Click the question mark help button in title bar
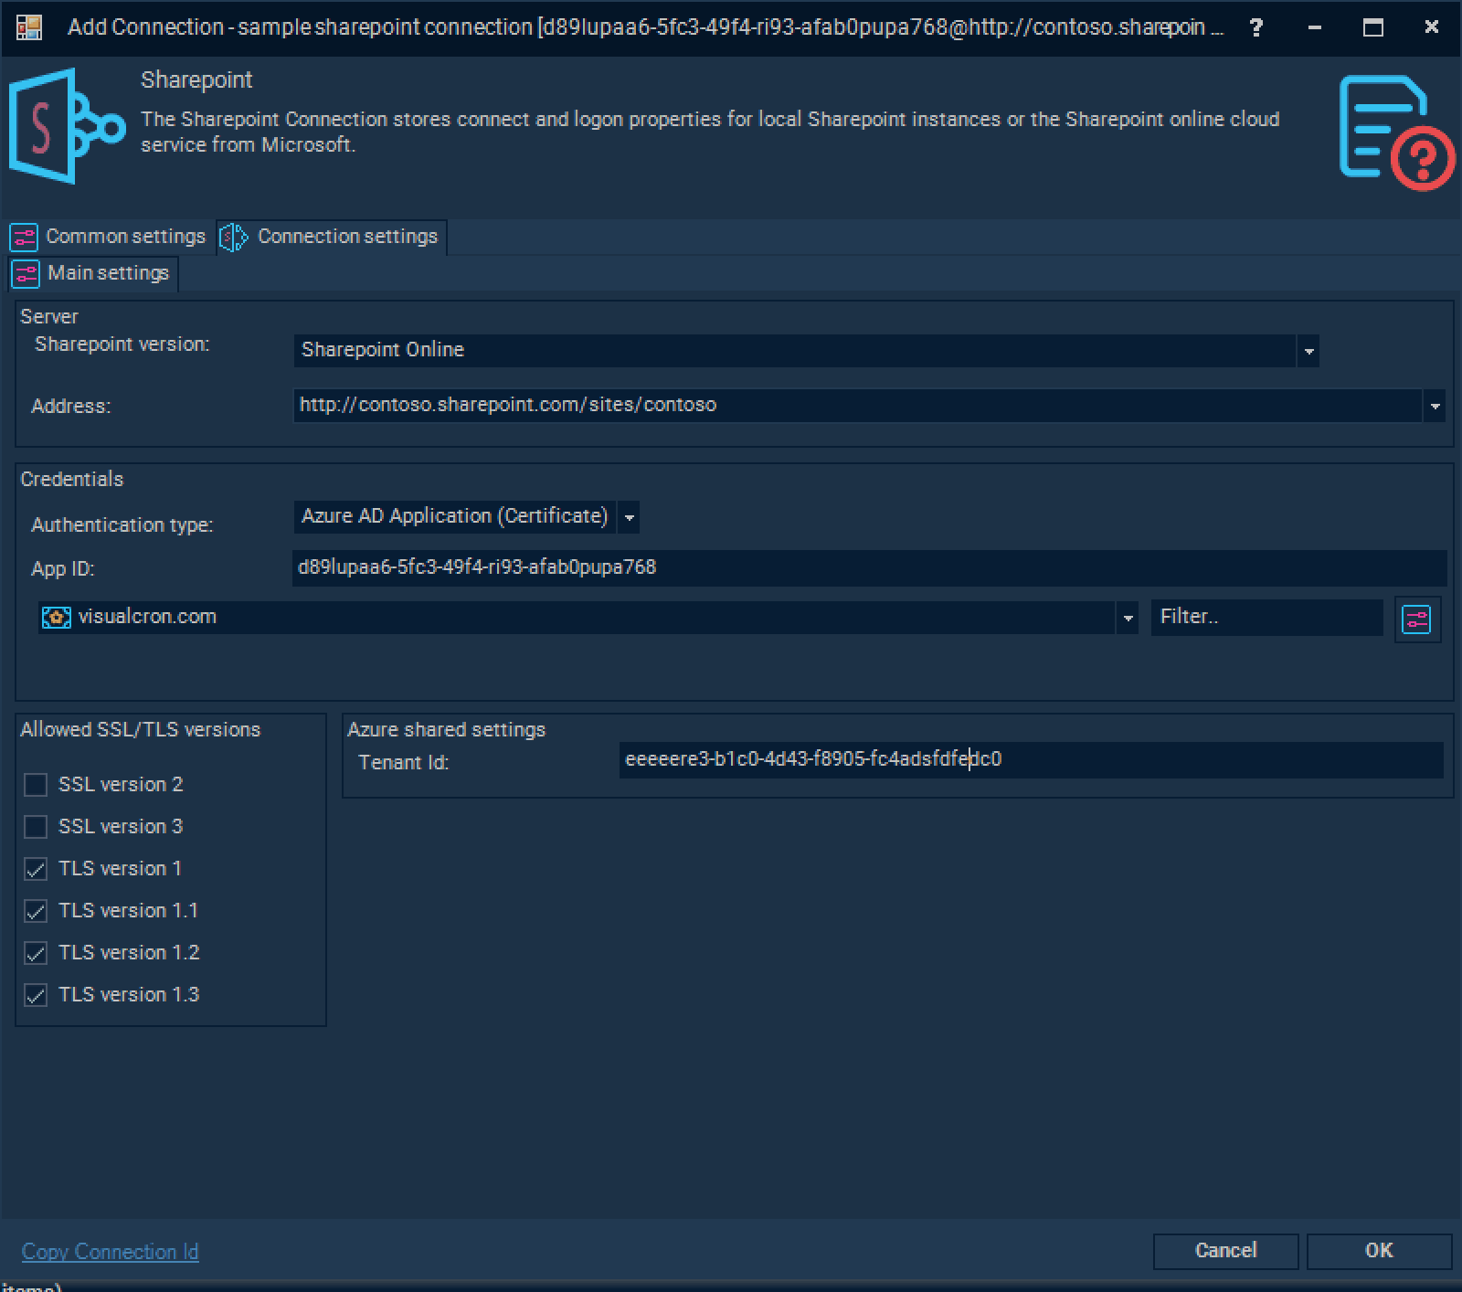Image resolution: width=1462 pixels, height=1292 pixels. [1256, 27]
